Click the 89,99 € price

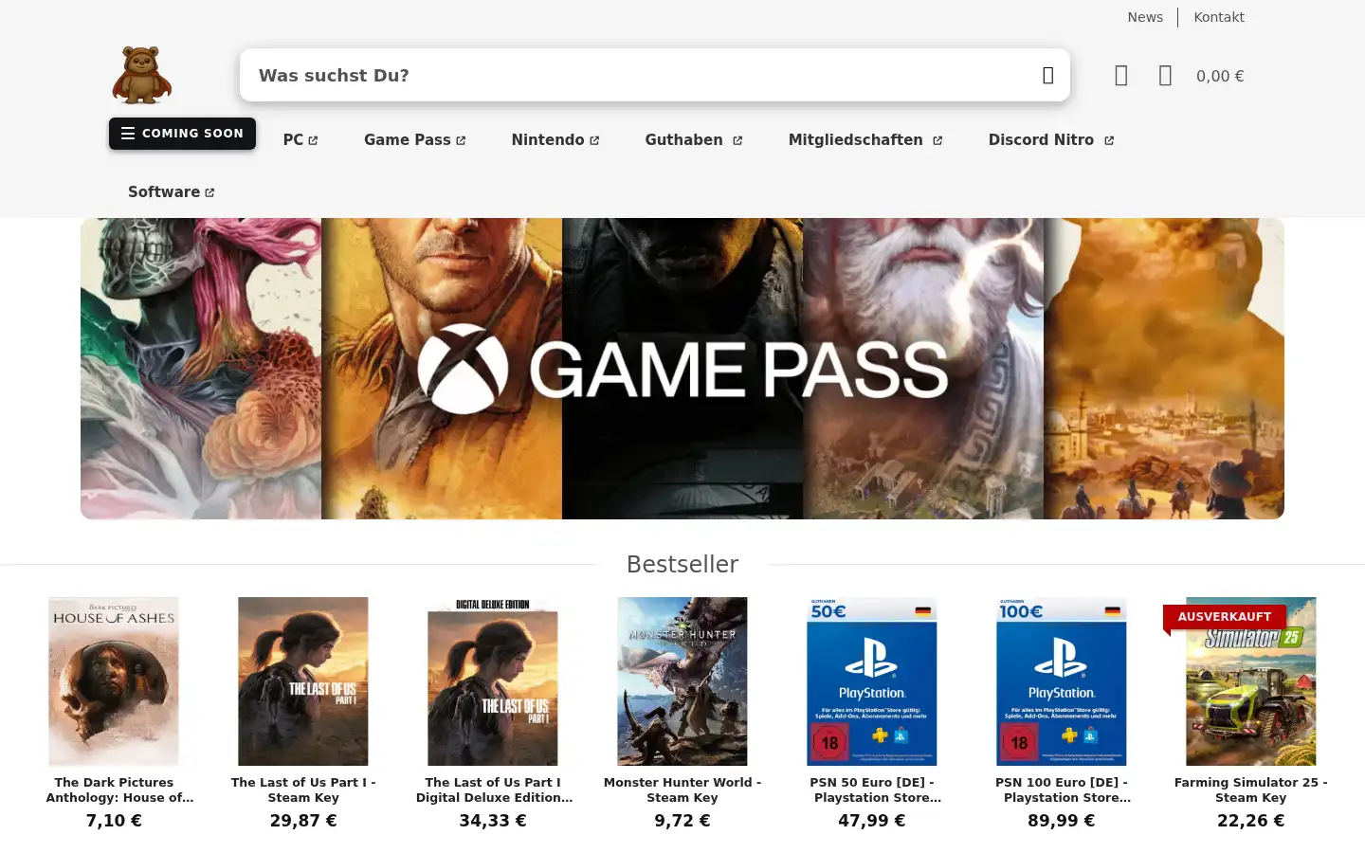click(x=1062, y=821)
